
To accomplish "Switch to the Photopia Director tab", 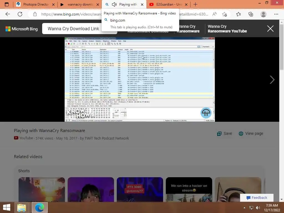I will click(x=35, y=4).
